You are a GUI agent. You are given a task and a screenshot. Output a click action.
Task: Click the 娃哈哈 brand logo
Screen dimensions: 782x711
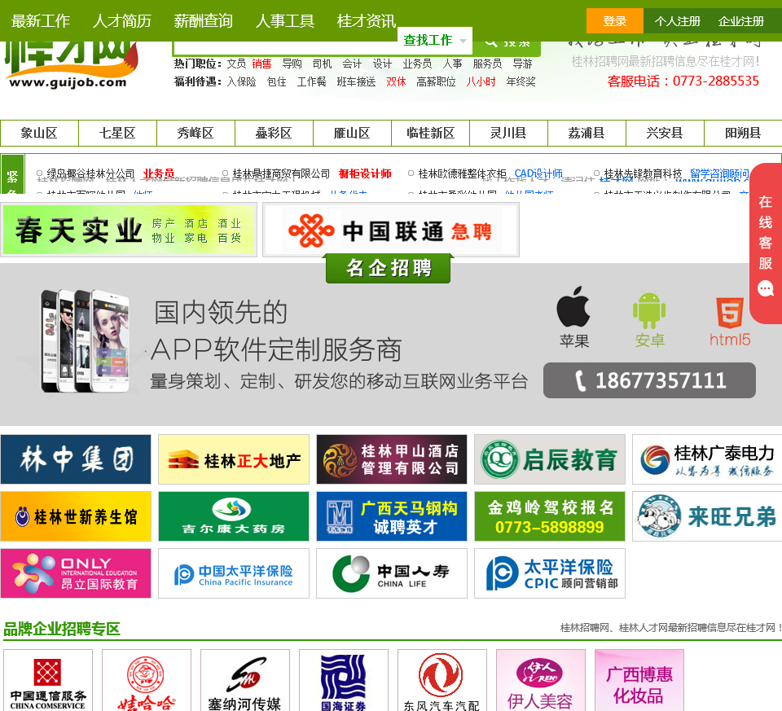point(146,681)
